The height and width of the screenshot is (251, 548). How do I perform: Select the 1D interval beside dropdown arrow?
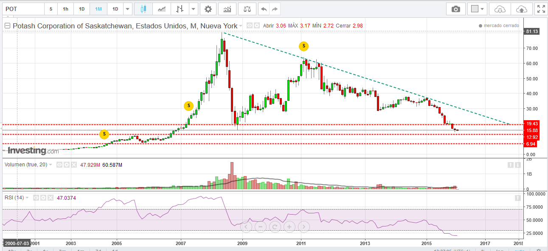click(x=115, y=9)
